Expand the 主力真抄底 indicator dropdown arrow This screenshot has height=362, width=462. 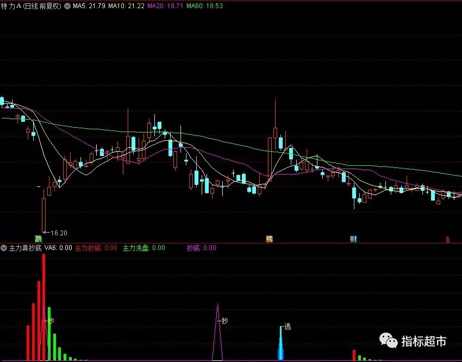click(x=4, y=248)
